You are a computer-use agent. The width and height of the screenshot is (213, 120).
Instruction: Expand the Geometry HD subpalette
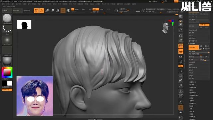(194, 95)
